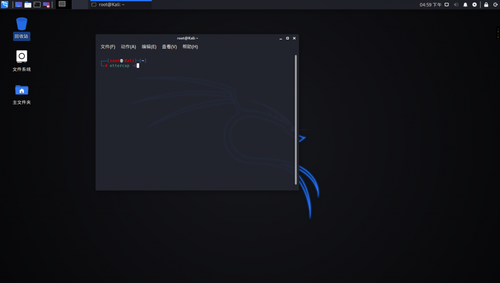Select the 文件系统 desktop icon
Screen dimensions: 500x283
point(21,61)
